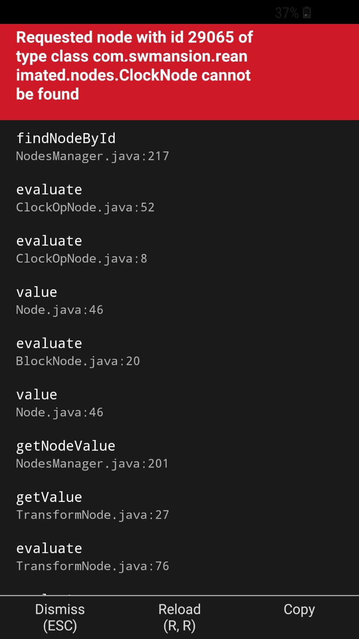Tap NodesManager.java:217 source location
The image size is (359, 639).
tap(92, 156)
